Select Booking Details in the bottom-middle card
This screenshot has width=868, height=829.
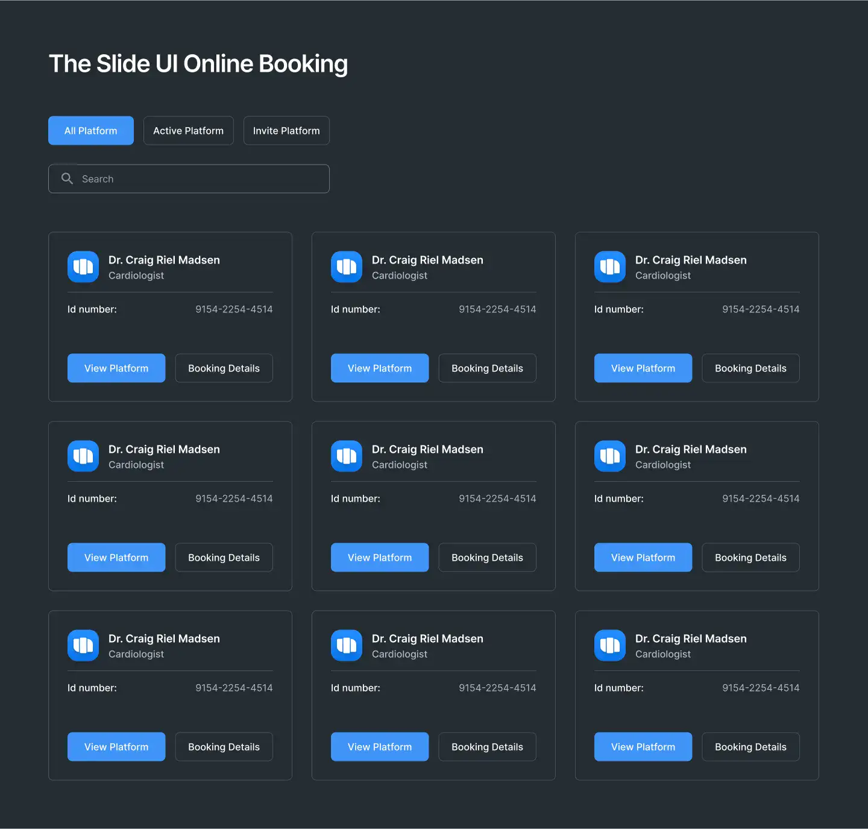(488, 746)
